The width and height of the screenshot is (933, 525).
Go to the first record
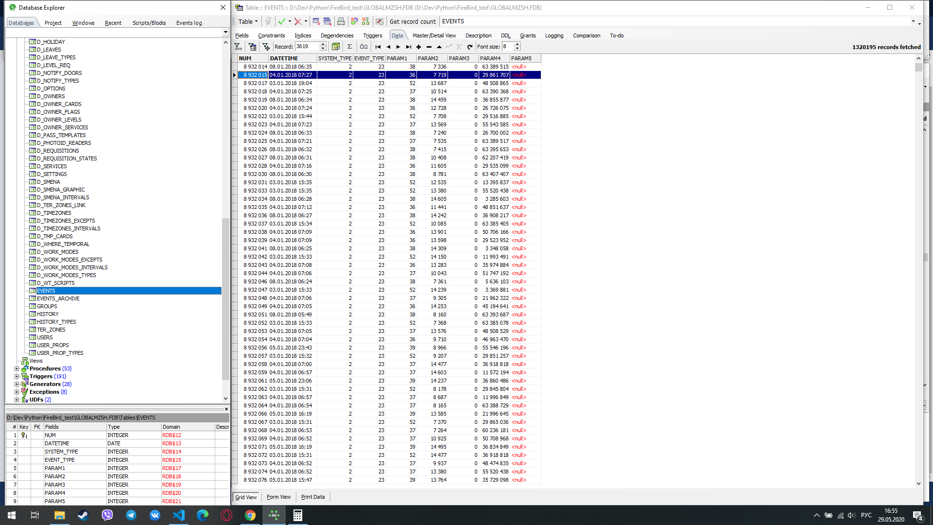(378, 47)
